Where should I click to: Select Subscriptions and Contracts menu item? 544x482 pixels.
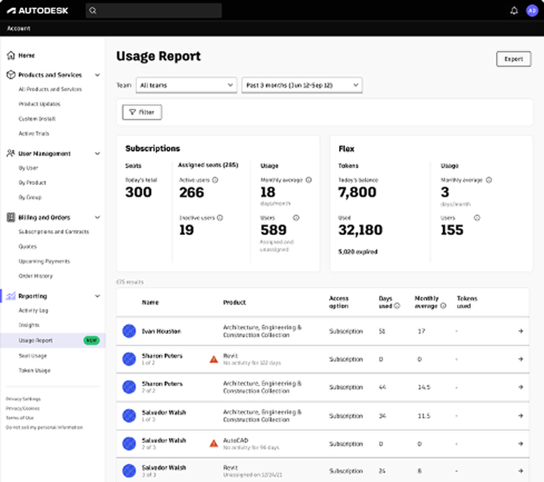(x=53, y=232)
